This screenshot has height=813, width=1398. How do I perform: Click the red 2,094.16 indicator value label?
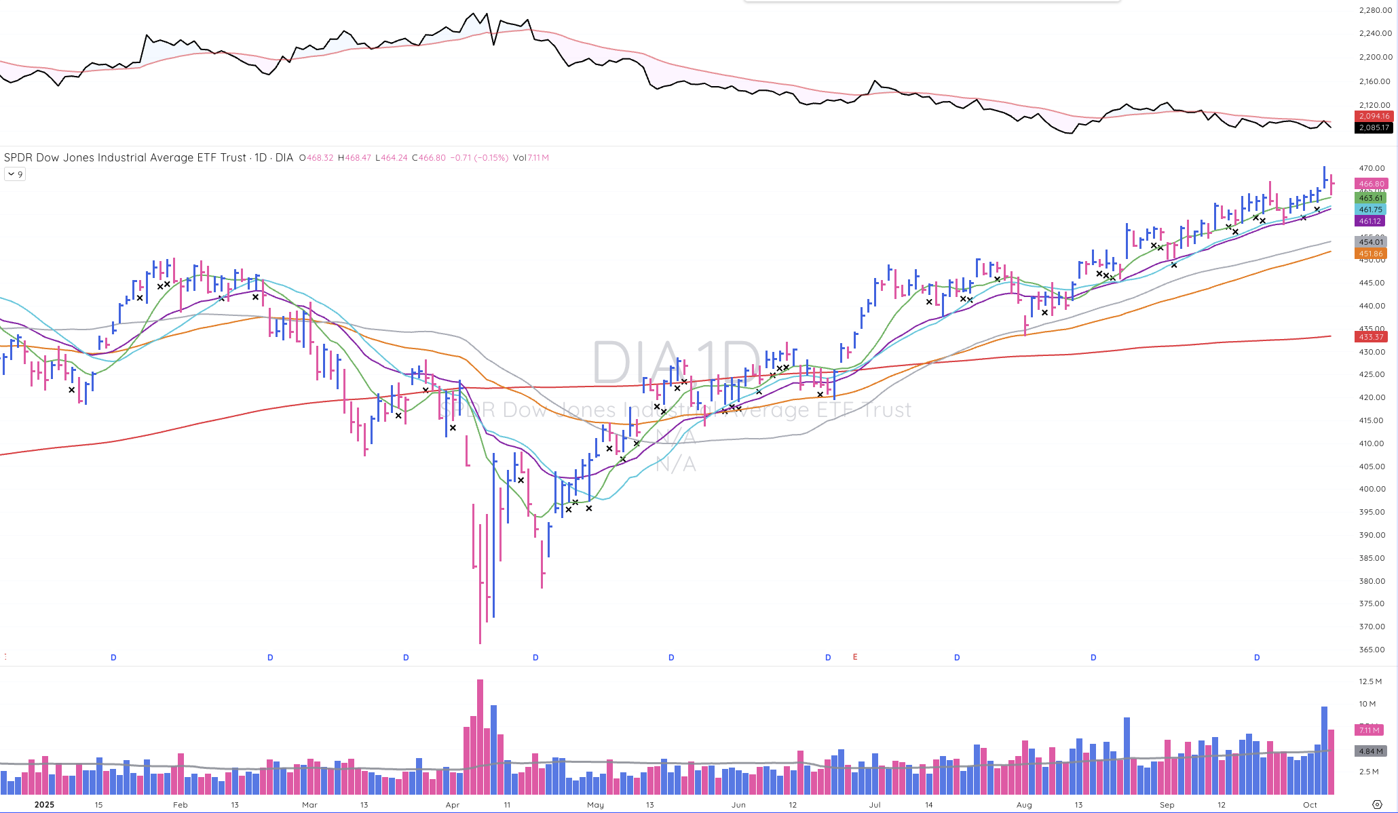pyautogui.click(x=1374, y=116)
